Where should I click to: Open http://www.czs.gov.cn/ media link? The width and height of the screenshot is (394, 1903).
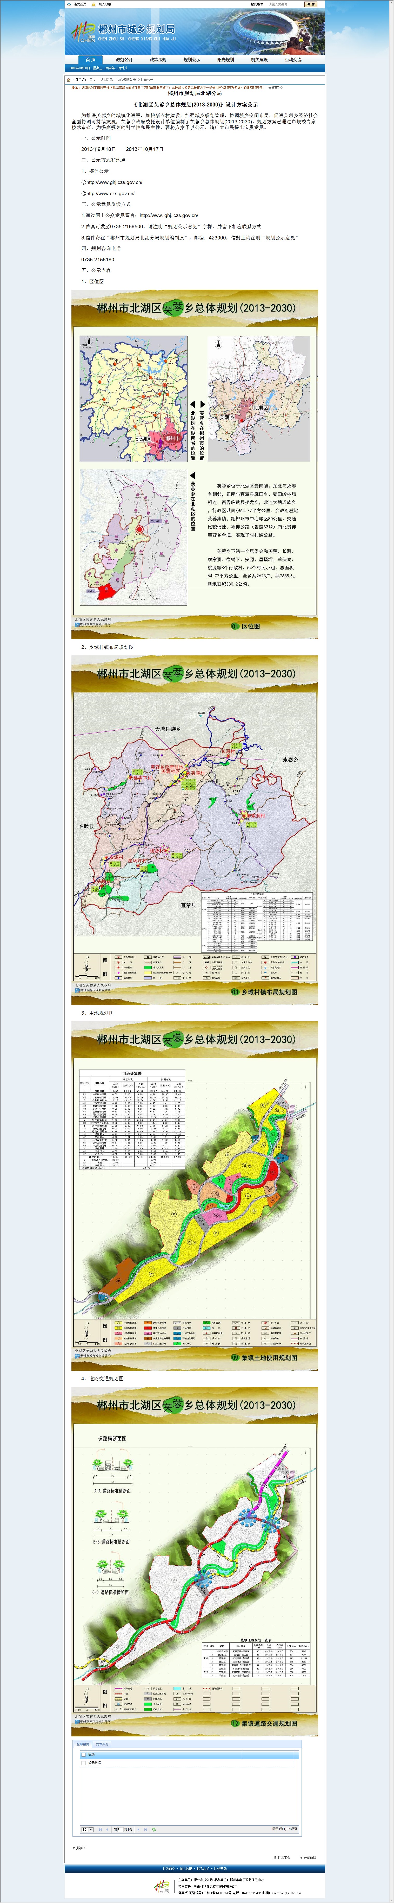click(x=110, y=194)
